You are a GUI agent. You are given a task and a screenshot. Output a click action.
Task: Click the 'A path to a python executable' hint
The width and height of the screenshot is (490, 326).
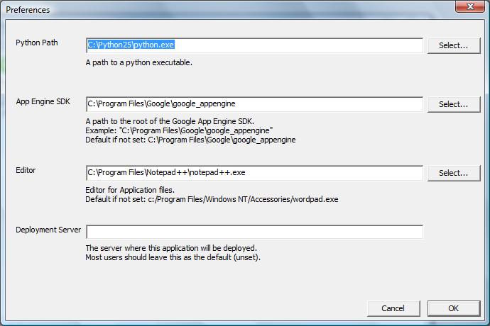pyautogui.click(x=139, y=62)
